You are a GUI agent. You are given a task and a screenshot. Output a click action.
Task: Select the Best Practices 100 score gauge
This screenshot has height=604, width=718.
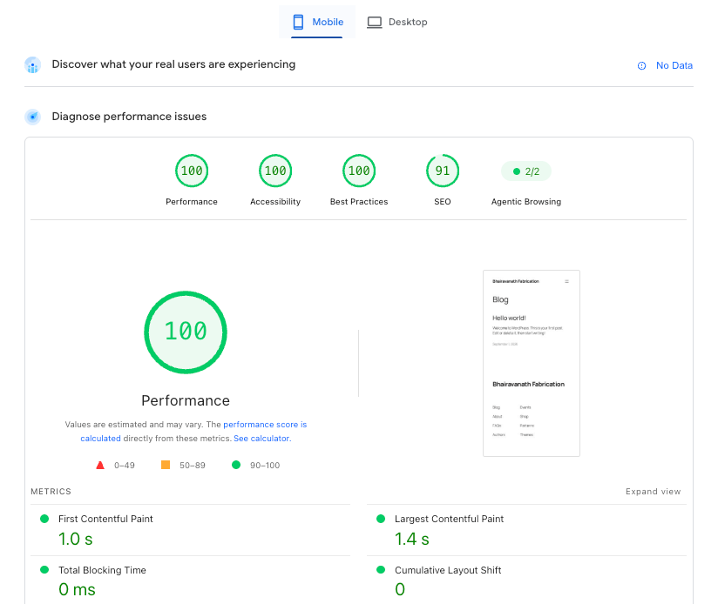click(x=359, y=171)
